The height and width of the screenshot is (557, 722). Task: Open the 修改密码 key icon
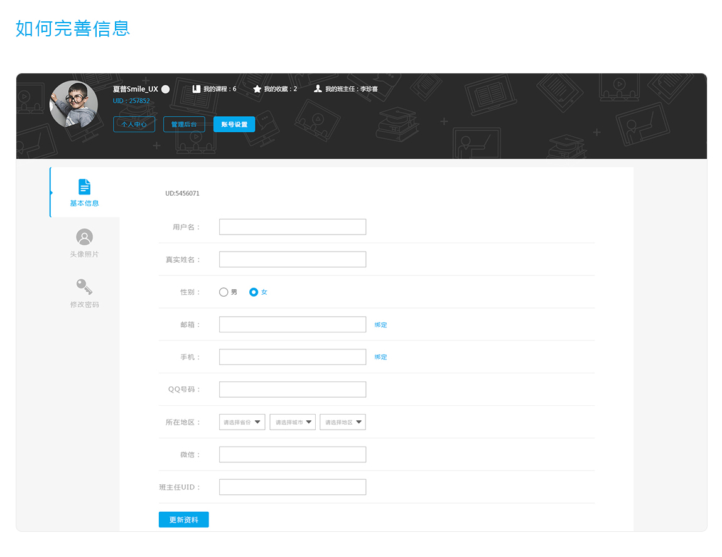click(x=84, y=287)
